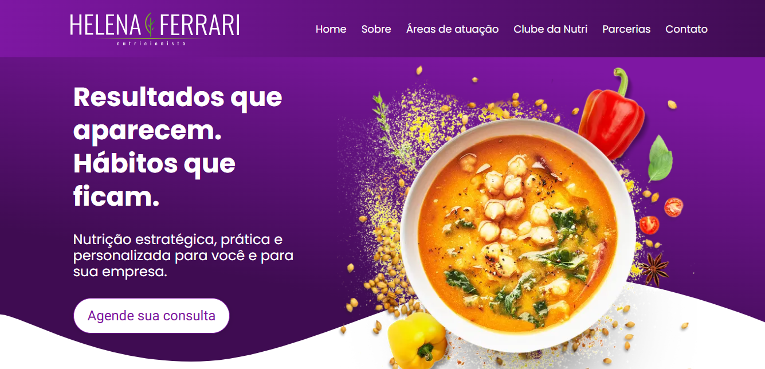The height and width of the screenshot is (369, 765).
Task: Select Clube da Nutri nav link
Action: tap(550, 29)
